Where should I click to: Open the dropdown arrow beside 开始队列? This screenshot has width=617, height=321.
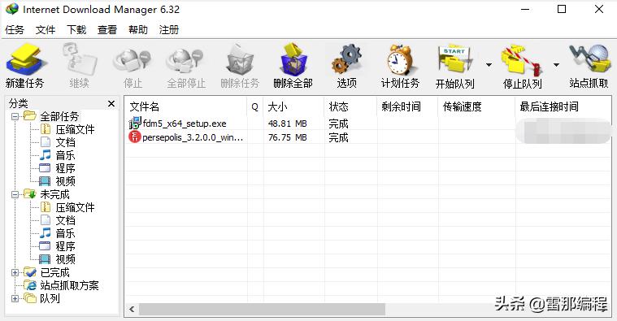pos(489,65)
